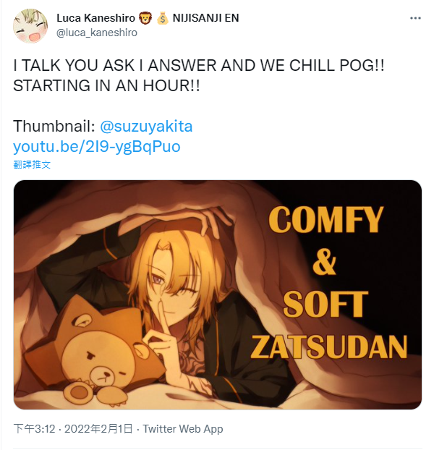
Task: Click the lion emoji beside the display name
Action: click(145, 18)
